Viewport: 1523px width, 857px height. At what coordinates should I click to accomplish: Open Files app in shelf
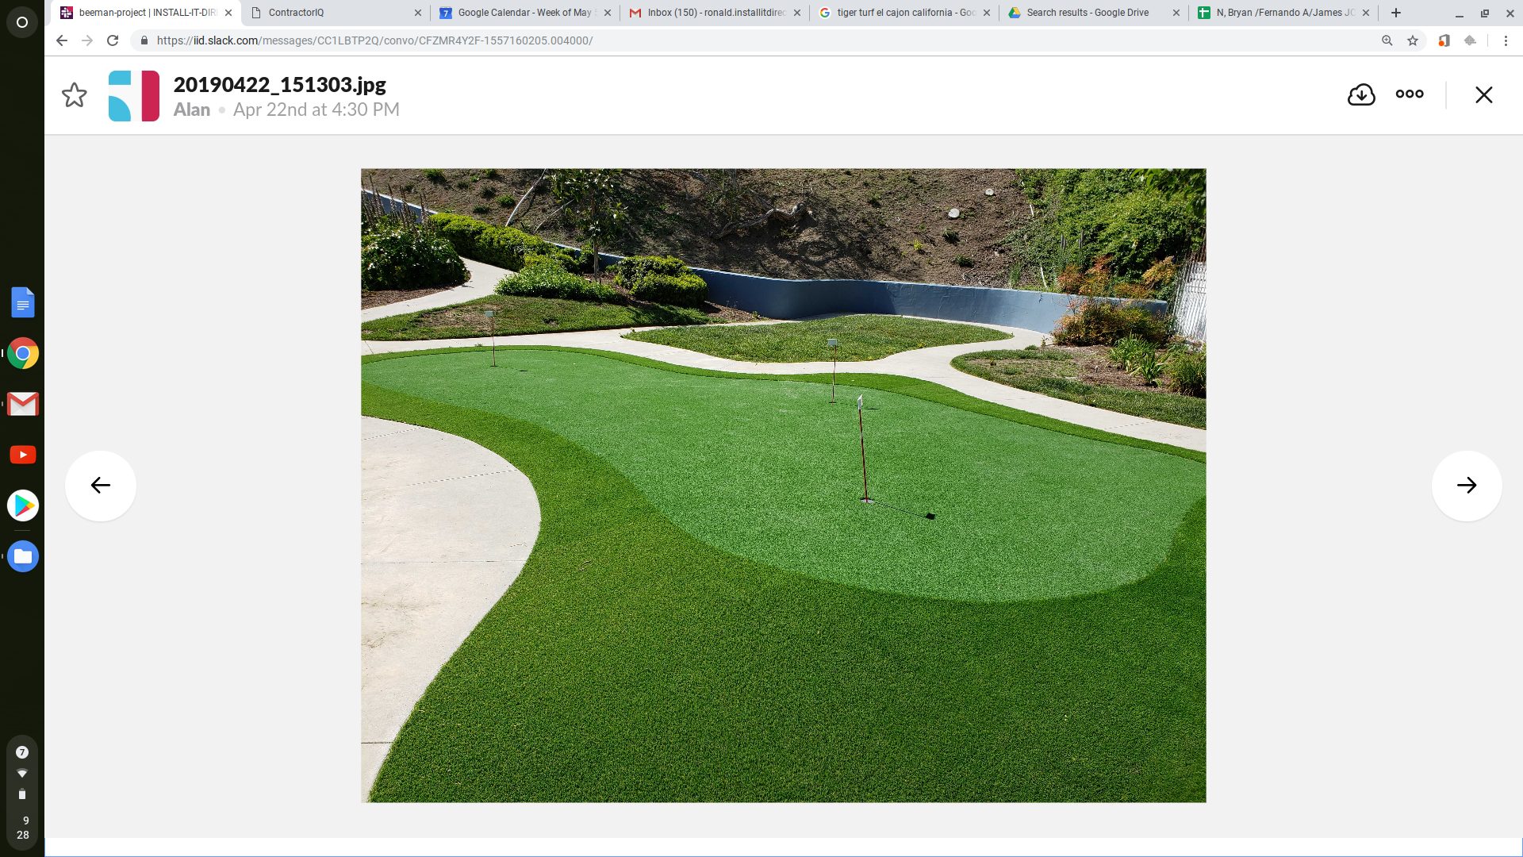23,556
